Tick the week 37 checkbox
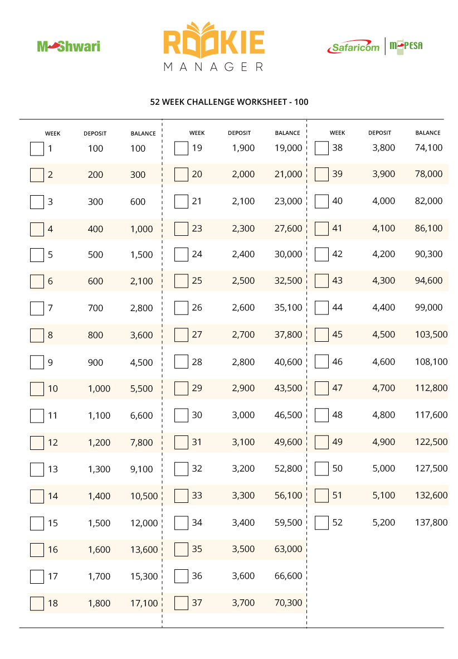 [181, 603]
